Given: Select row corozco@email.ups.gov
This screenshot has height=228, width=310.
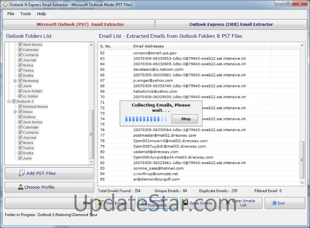Looking at the screenshot, I should pos(199,53).
